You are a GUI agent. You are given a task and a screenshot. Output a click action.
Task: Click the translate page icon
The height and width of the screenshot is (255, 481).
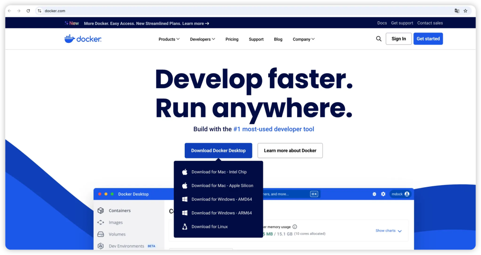coord(457,11)
